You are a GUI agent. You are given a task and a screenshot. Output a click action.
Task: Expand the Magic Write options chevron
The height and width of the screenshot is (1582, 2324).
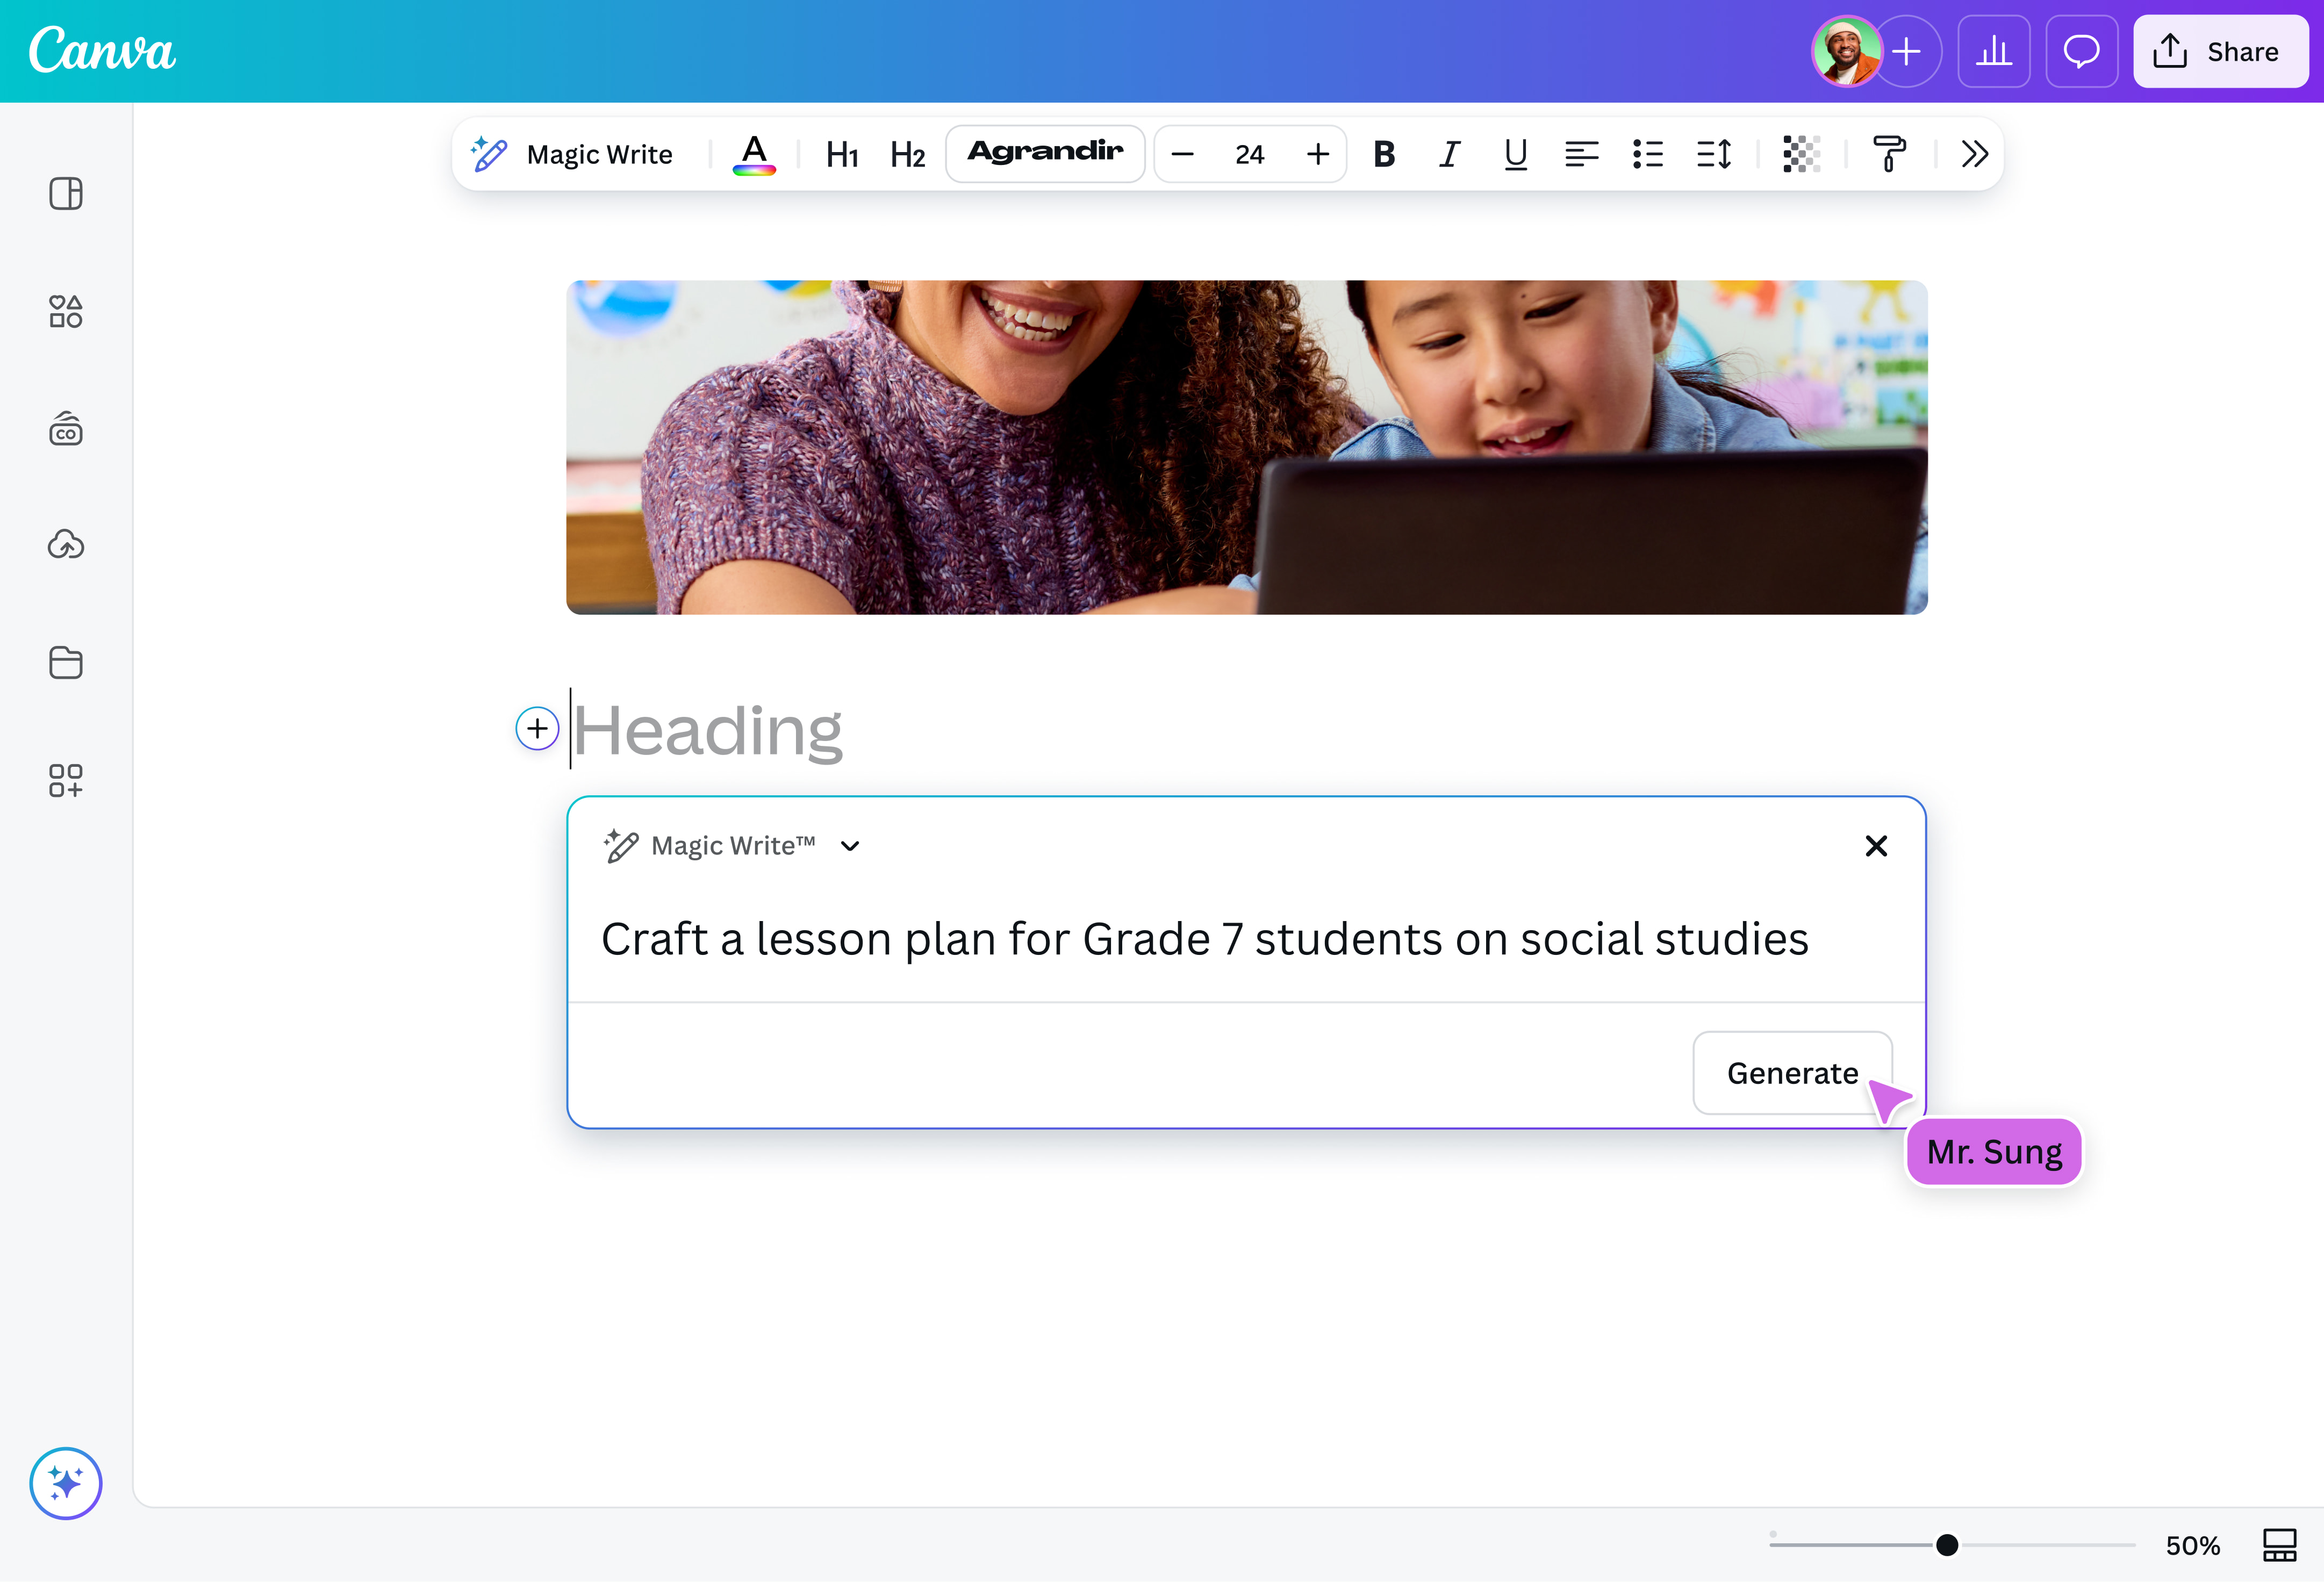850,846
